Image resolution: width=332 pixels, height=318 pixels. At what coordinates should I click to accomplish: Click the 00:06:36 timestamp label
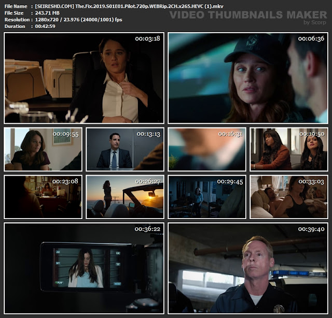coord(311,38)
